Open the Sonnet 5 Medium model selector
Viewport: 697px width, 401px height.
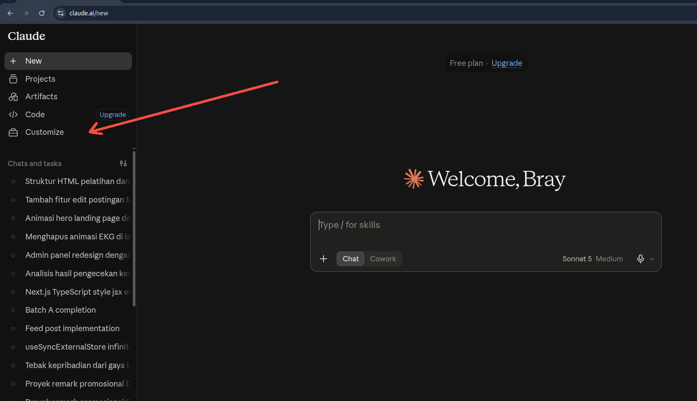pos(592,259)
